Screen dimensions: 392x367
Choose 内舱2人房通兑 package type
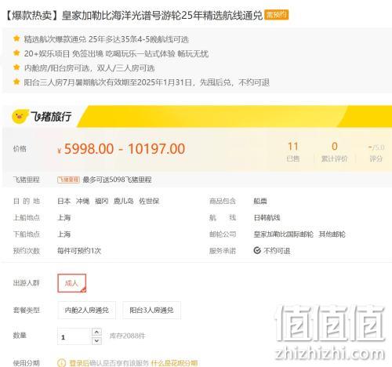[x=86, y=310]
